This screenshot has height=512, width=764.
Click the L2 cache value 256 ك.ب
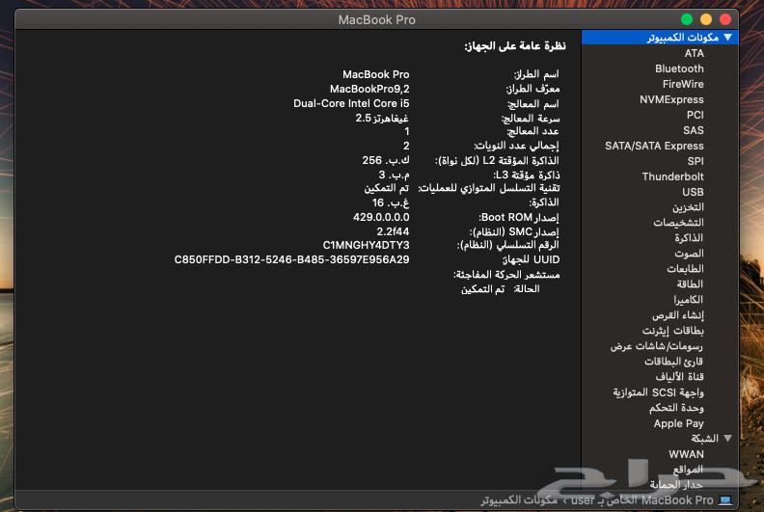point(386,160)
